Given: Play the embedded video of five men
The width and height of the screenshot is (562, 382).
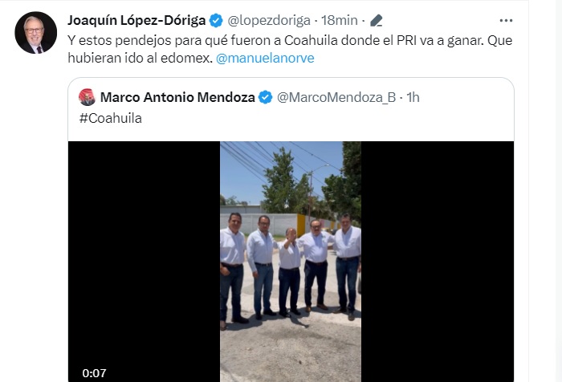Looking at the screenshot, I should tap(291, 262).
